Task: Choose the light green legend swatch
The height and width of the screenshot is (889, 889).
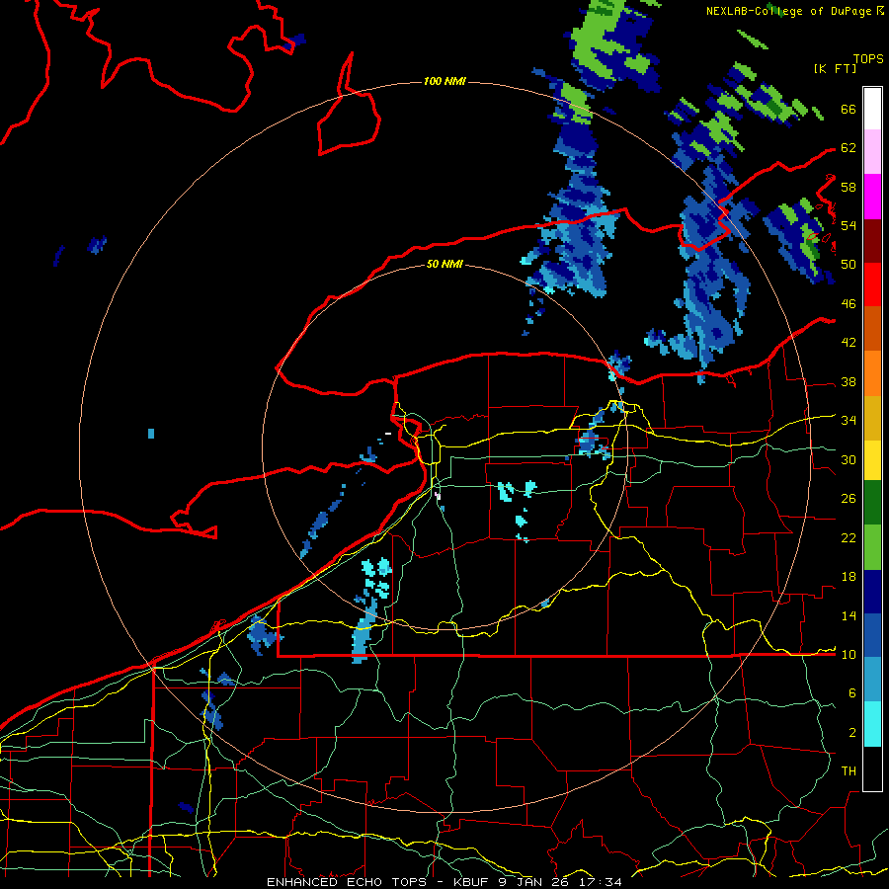Action: (872, 547)
